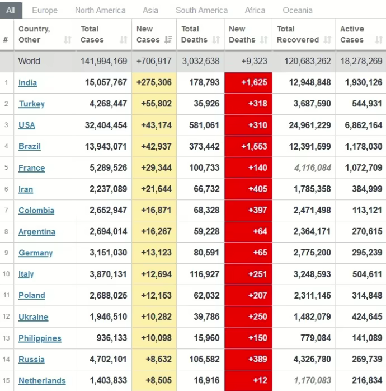Sort by Country column sort icon
The image size is (386, 391).
[68, 40]
